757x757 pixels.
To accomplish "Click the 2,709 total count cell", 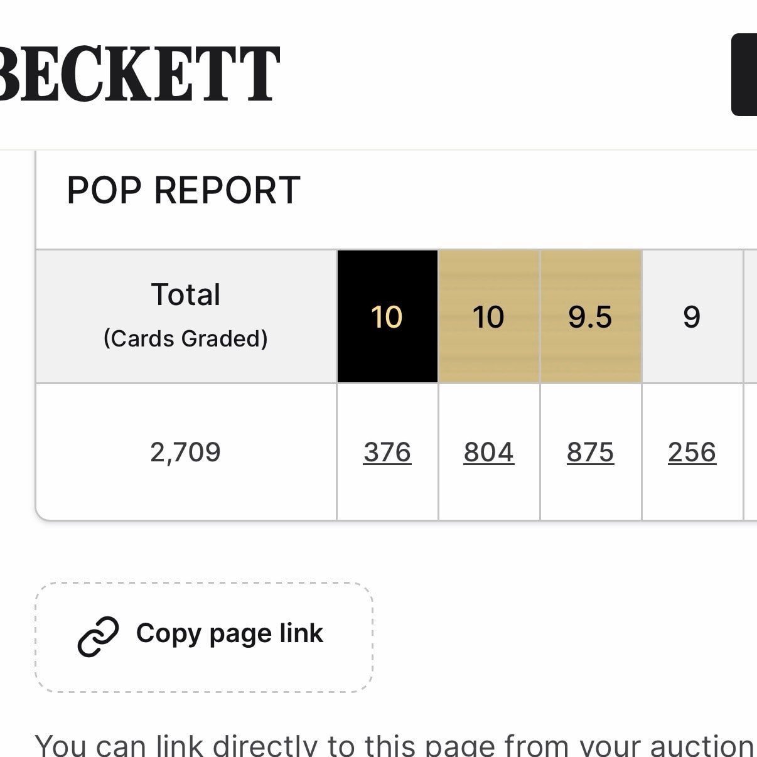I will pyautogui.click(x=186, y=452).
